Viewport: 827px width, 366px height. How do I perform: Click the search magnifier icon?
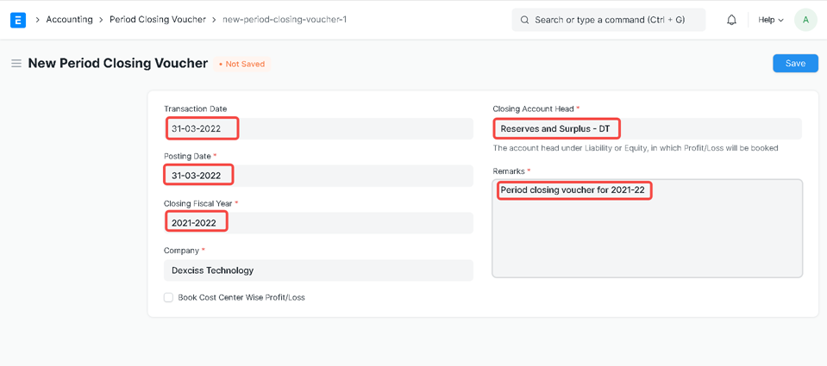click(524, 20)
